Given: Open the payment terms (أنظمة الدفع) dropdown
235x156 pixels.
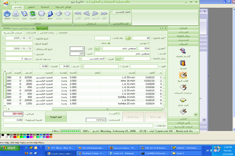Looking at the screenshot, I should pyautogui.click(x=4, y=43).
